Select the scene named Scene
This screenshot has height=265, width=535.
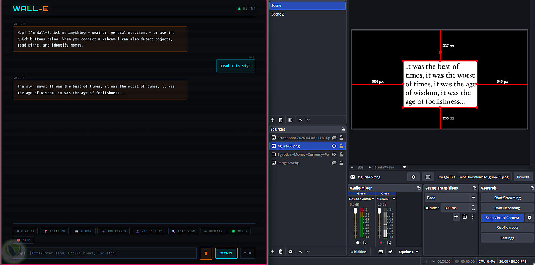point(307,6)
